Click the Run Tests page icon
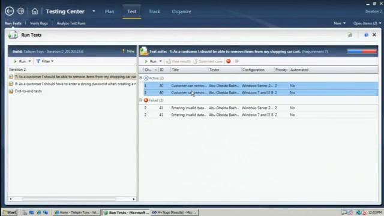Image resolution: width=384 pixels, height=216 pixels. click(13, 35)
